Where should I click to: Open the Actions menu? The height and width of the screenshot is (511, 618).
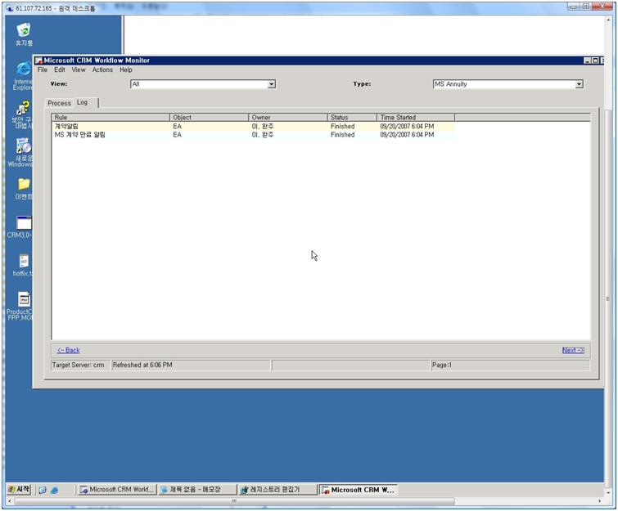(102, 69)
